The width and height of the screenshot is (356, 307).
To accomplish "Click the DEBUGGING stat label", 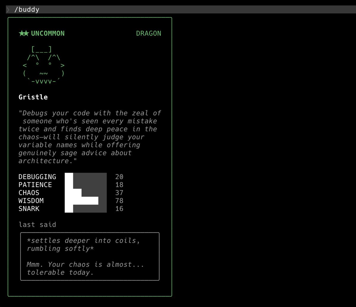I will coord(37,177).
